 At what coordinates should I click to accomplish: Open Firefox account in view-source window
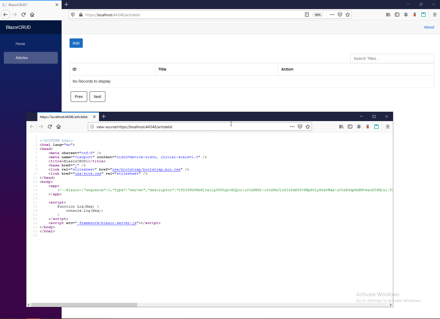(x=359, y=127)
